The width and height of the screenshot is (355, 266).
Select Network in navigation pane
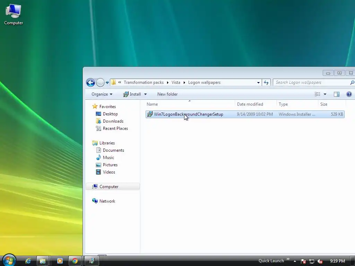(104, 201)
